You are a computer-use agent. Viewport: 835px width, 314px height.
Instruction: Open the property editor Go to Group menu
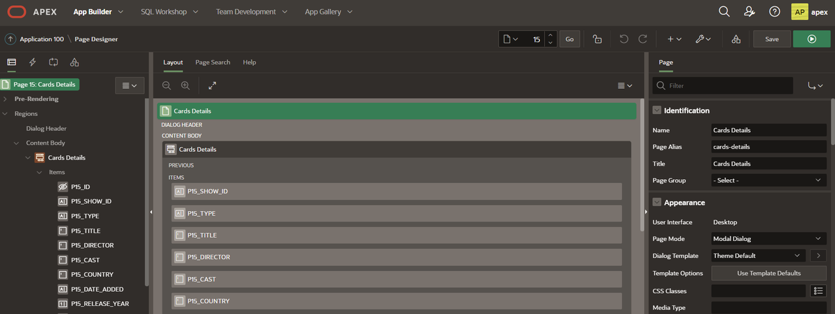(x=815, y=85)
